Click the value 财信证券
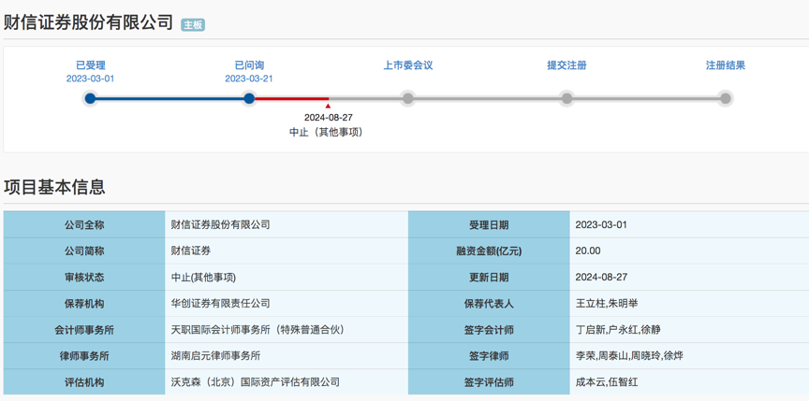 191,251
